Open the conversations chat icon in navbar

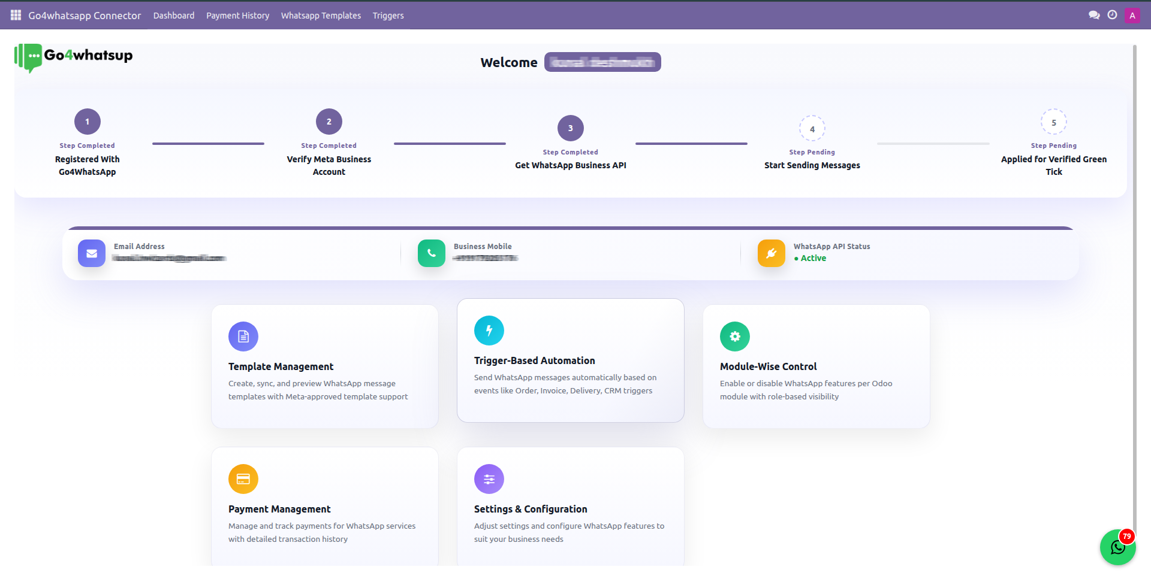coord(1094,15)
